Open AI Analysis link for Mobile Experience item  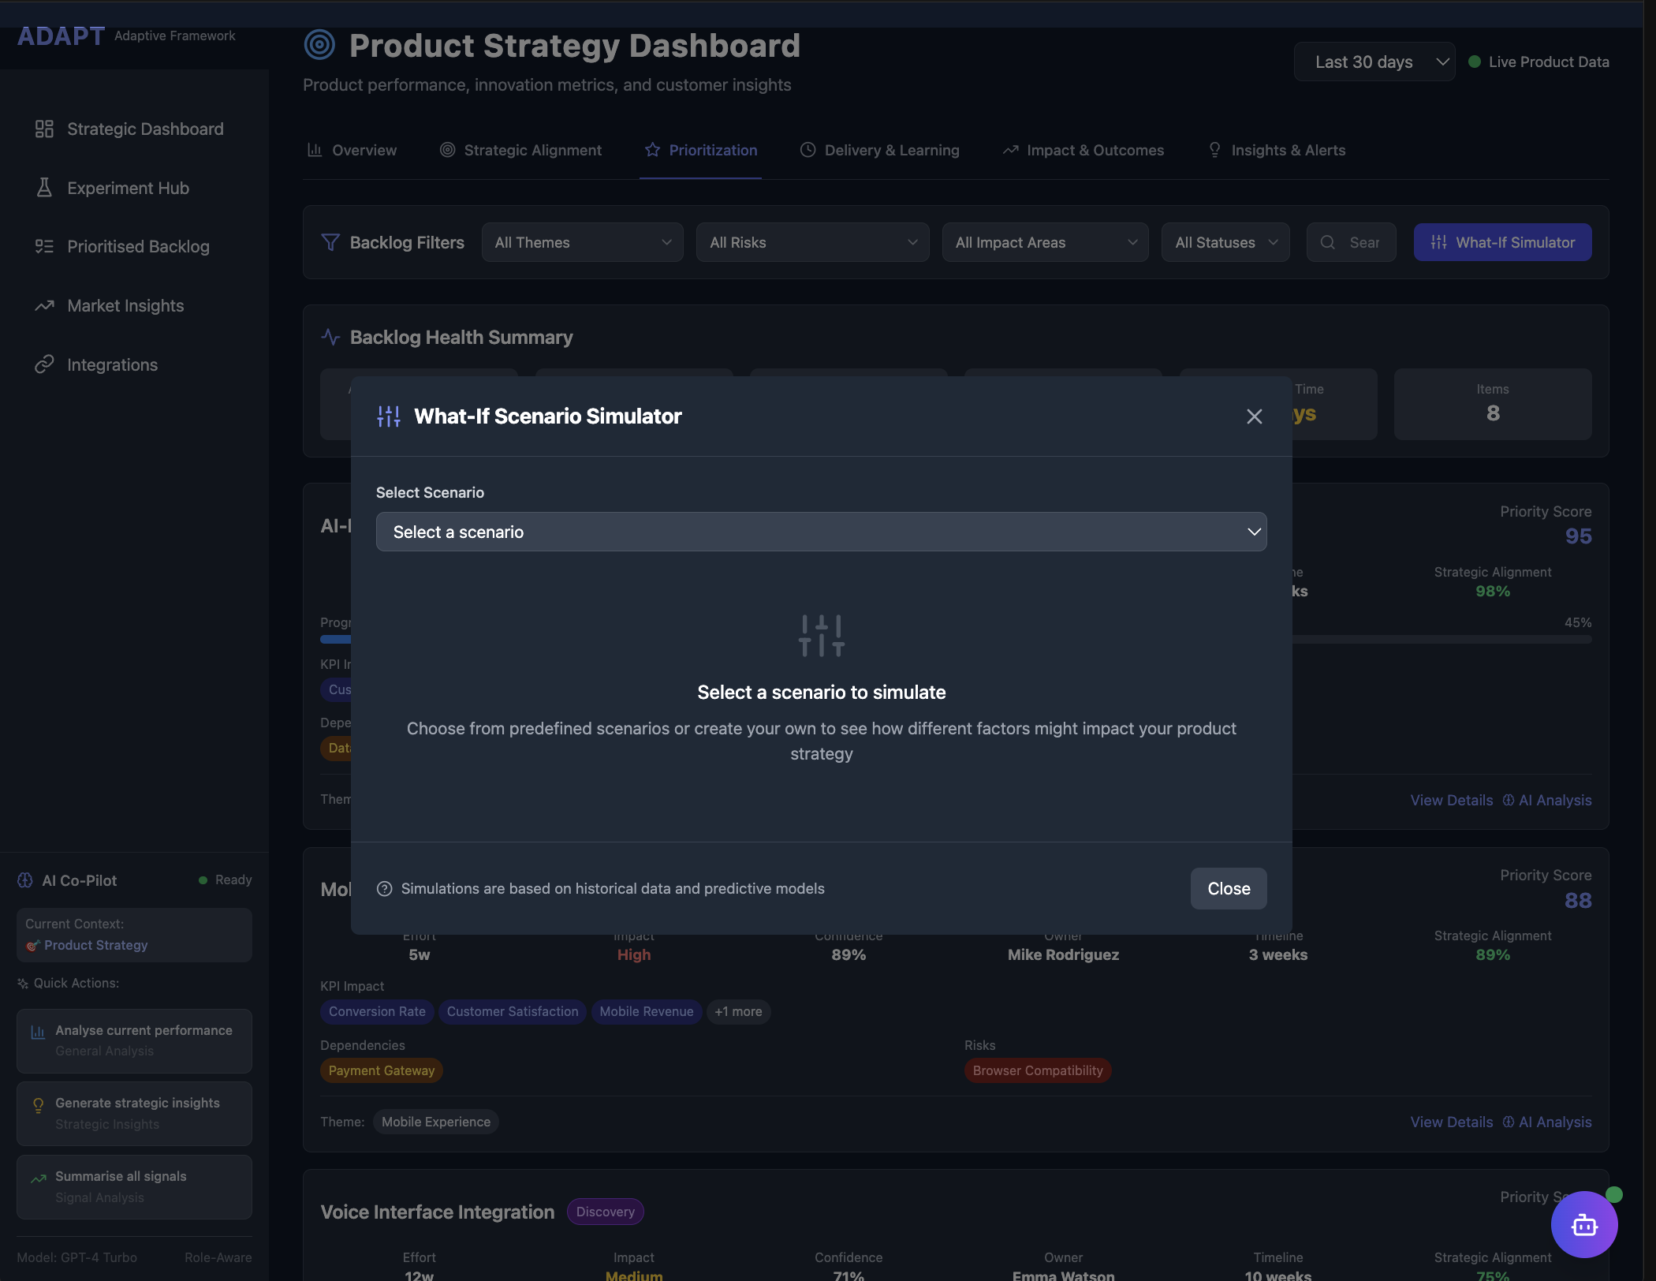1546,1122
